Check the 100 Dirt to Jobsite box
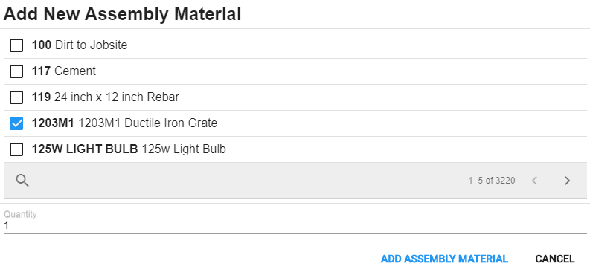Screen dimensions: 590x272 point(16,45)
